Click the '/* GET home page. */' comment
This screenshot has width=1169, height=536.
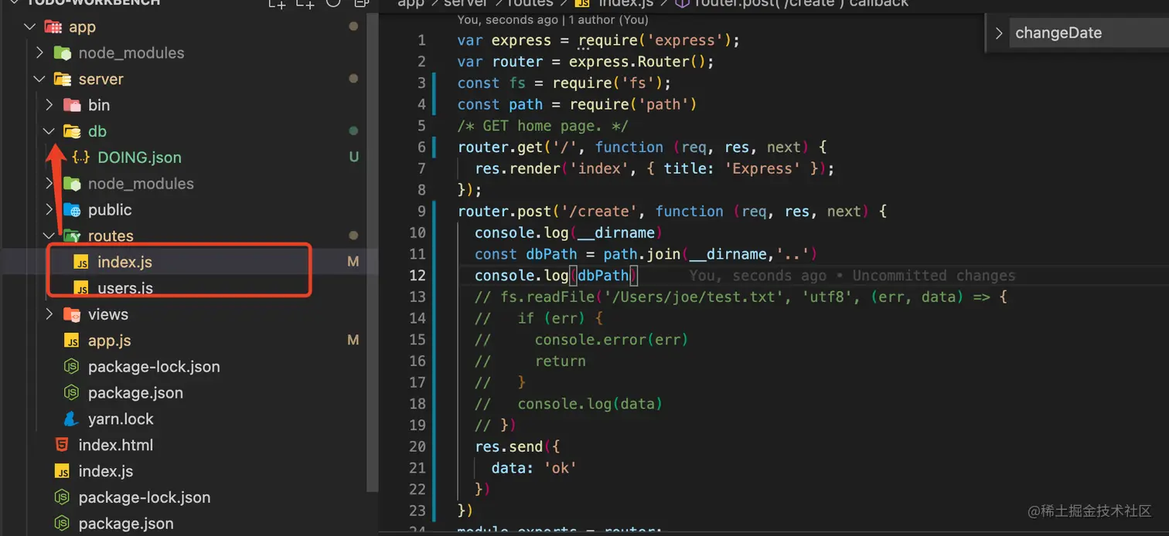[x=543, y=126]
